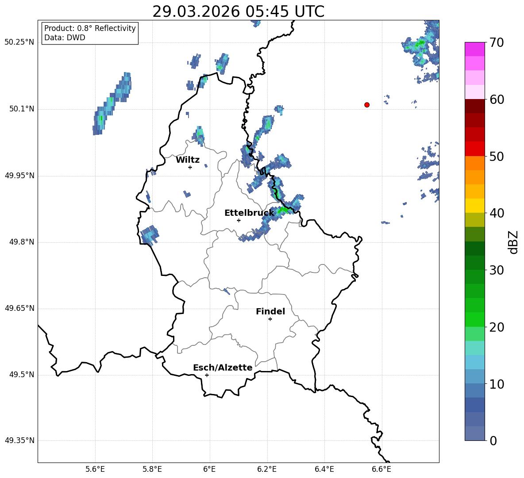The width and height of the screenshot is (524, 478).
Task: Click the bright red colorbar segment near 50
Action: 474,149
